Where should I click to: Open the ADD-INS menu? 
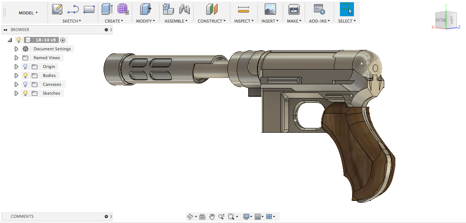(320, 21)
